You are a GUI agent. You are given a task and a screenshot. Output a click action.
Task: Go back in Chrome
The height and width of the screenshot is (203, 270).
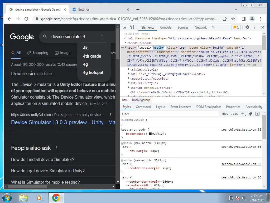click(9, 19)
